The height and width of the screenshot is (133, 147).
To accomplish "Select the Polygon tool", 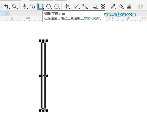I will [x=57, y=7].
